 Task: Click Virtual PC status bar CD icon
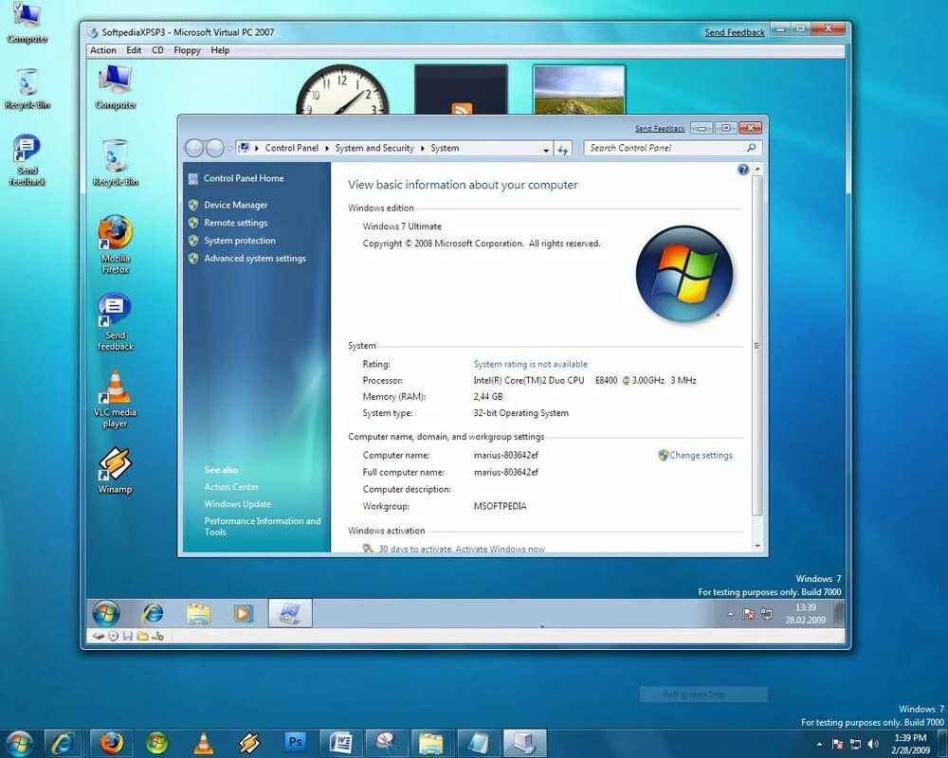113,636
